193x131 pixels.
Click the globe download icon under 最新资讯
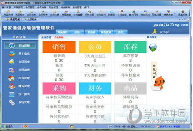[153, 47]
